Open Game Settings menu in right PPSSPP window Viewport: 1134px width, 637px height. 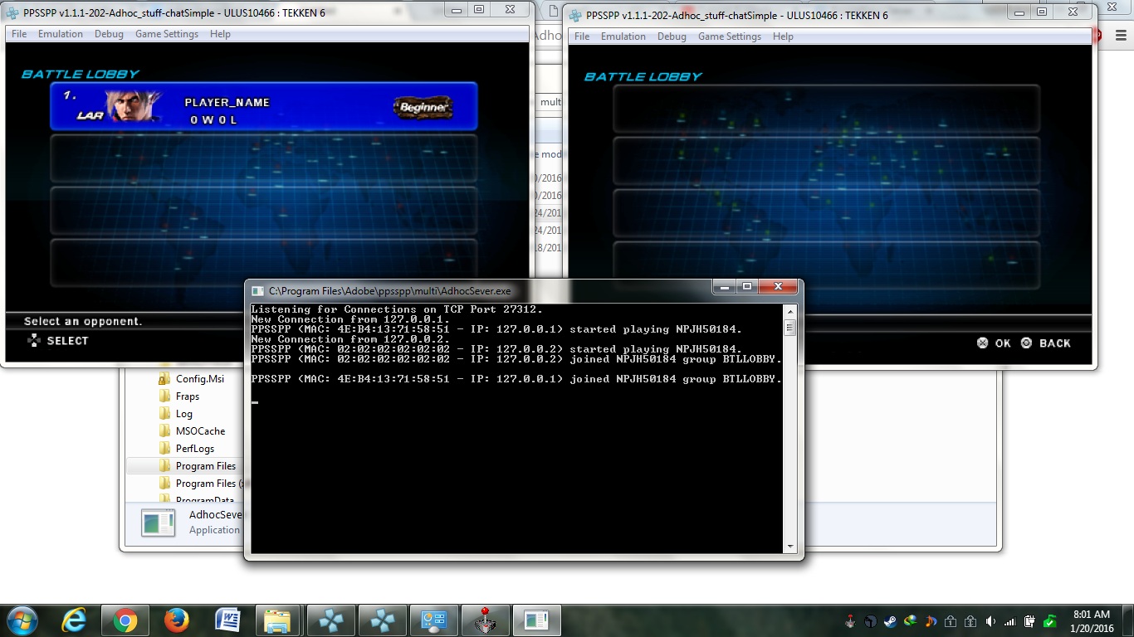point(729,36)
